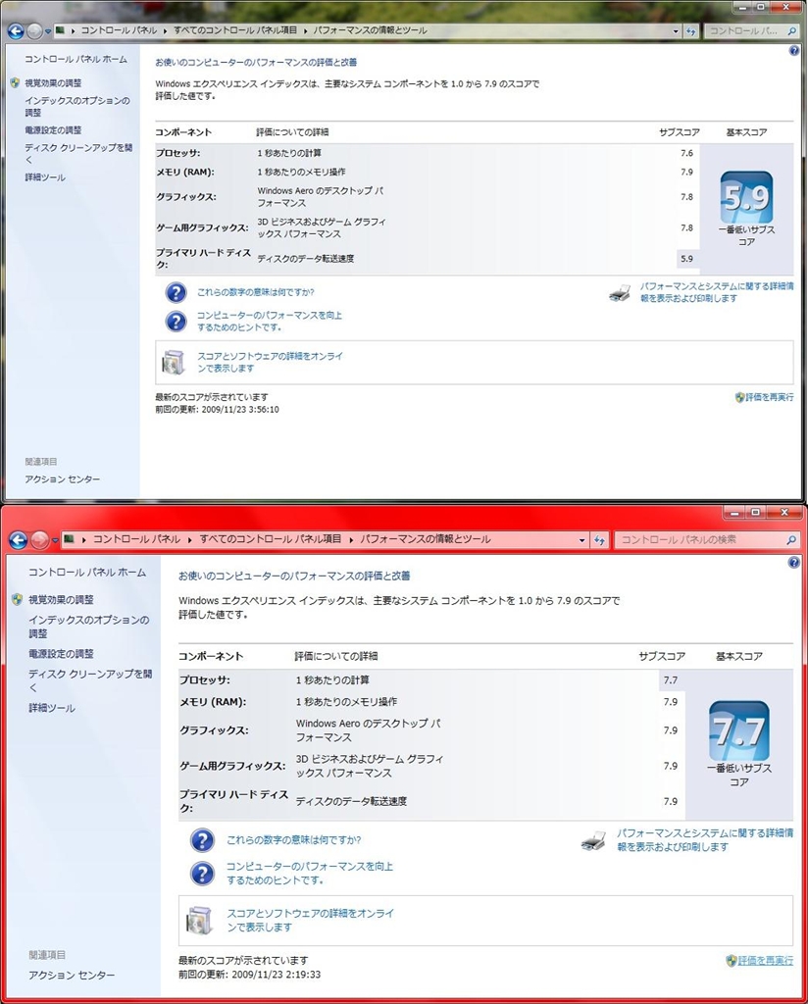Viewport: 808px width, 1004px height.
Task: Expand arrow after コントロール パネル in upper breadcrumb
Action: click(x=165, y=30)
